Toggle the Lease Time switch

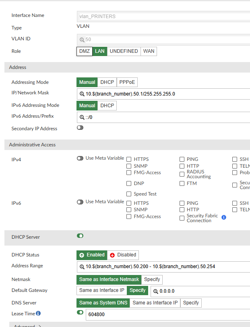click(80, 312)
